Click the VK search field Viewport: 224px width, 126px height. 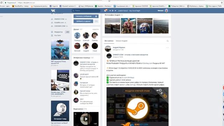(86, 10)
